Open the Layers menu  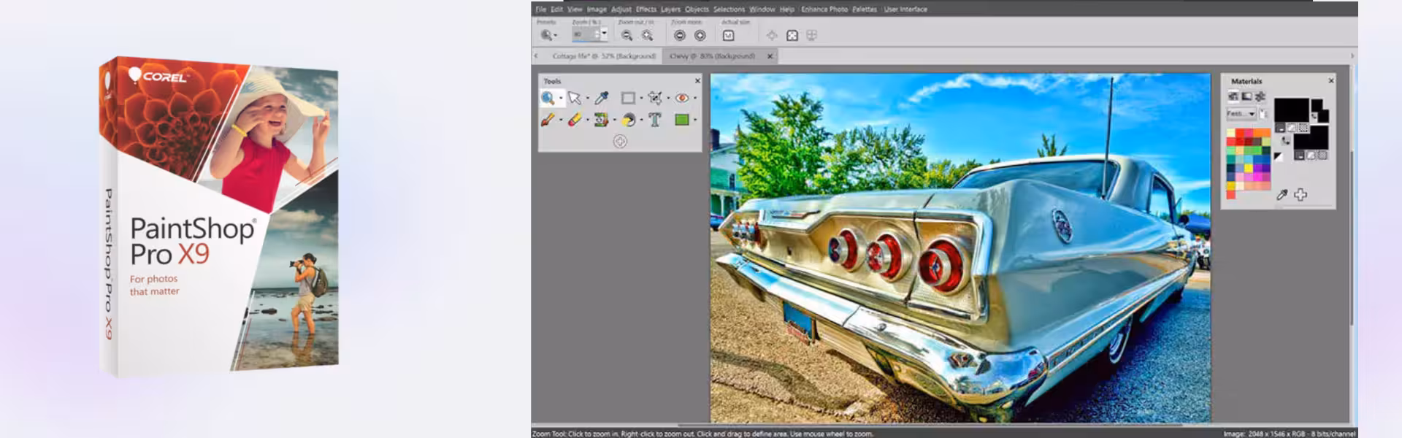[670, 9]
